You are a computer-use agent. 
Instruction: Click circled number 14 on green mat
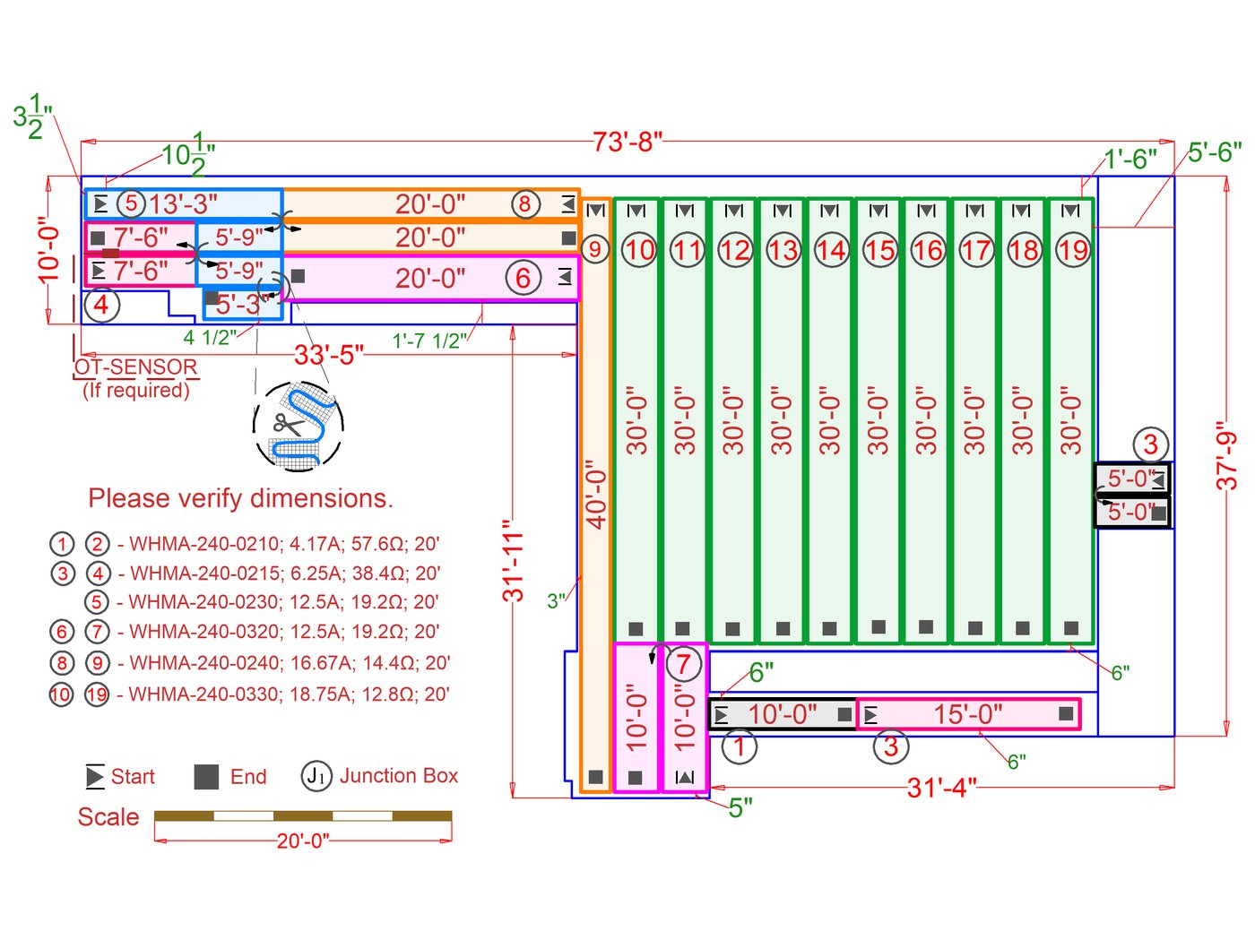[831, 250]
